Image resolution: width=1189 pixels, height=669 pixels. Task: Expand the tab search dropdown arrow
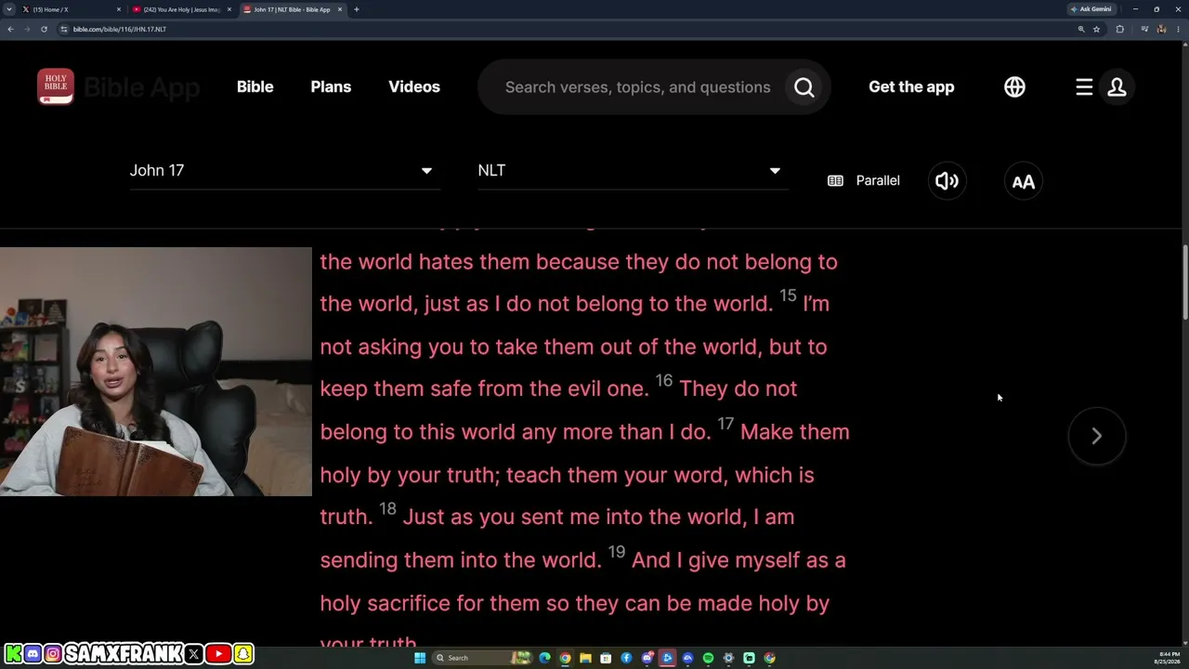(x=8, y=9)
